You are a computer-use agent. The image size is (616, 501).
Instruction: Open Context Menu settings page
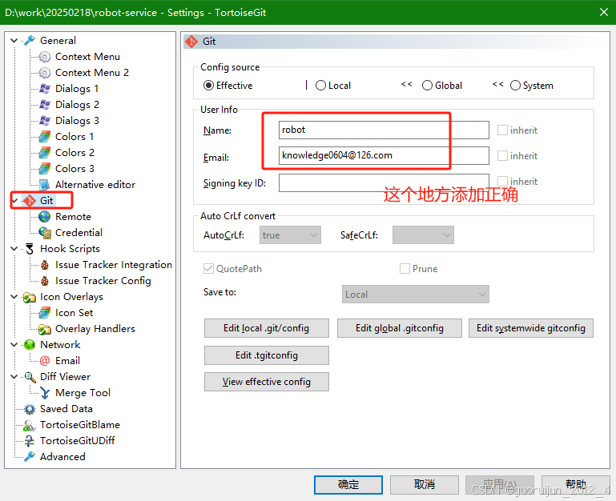pos(87,57)
